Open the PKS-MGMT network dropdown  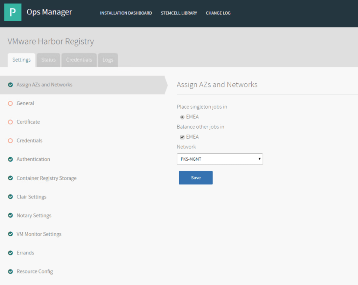pos(220,159)
